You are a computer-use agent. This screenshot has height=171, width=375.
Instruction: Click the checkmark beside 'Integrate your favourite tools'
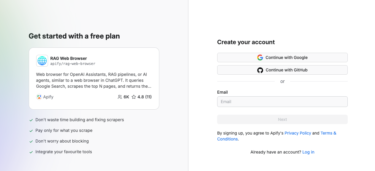[x=31, y=152]
